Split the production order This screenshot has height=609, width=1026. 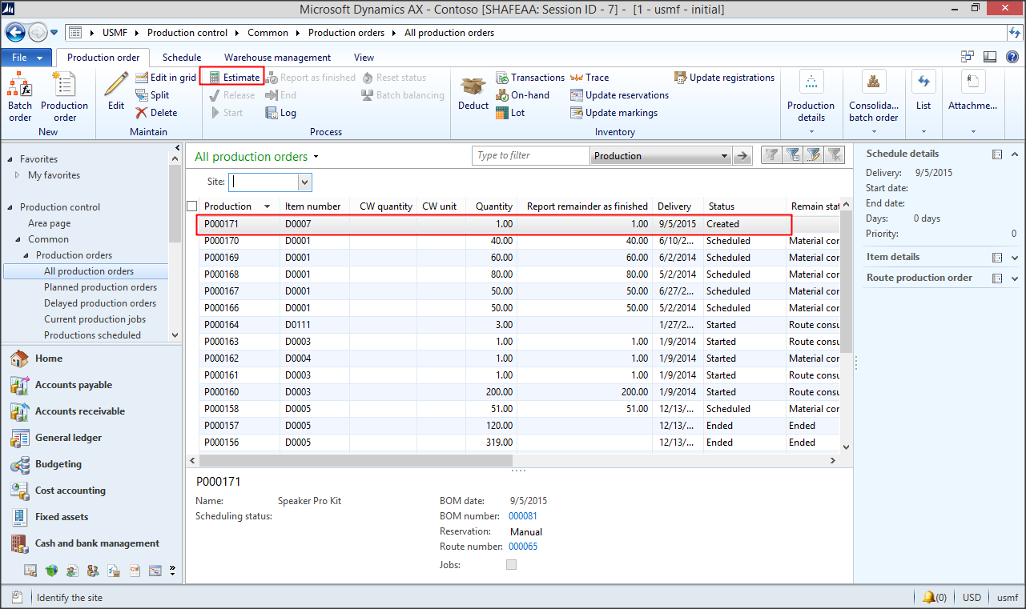[152, 95]
